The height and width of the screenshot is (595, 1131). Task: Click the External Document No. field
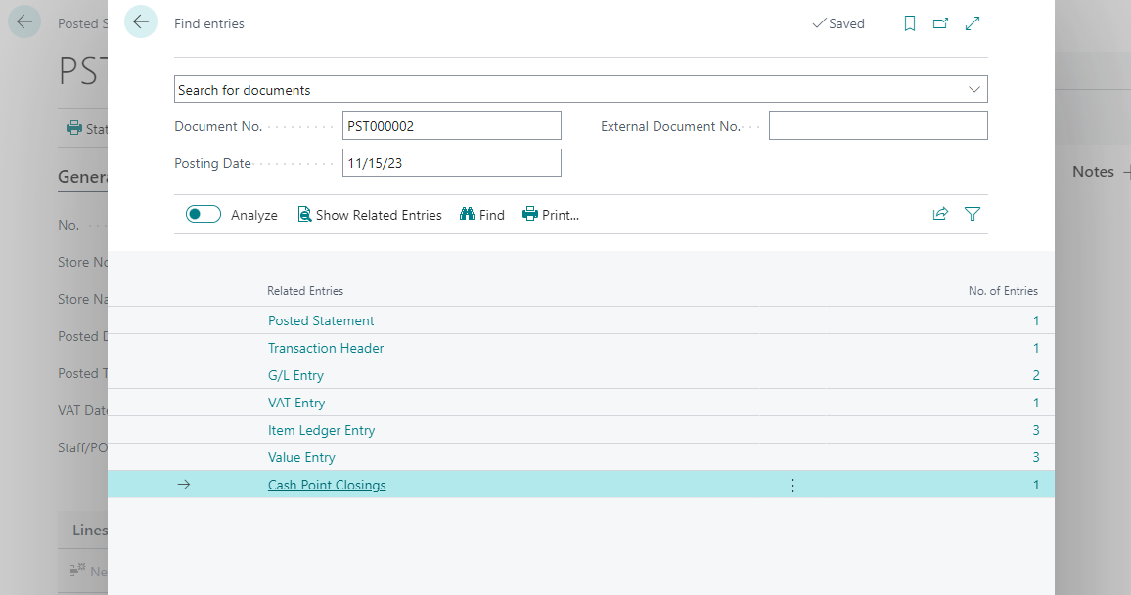(x=878, y=126)
